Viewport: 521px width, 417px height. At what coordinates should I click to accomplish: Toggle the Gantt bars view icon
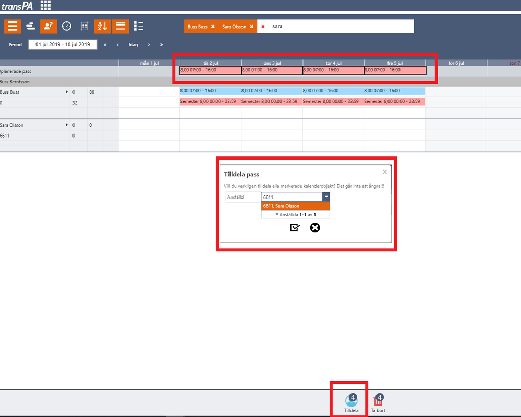(31, 26)
